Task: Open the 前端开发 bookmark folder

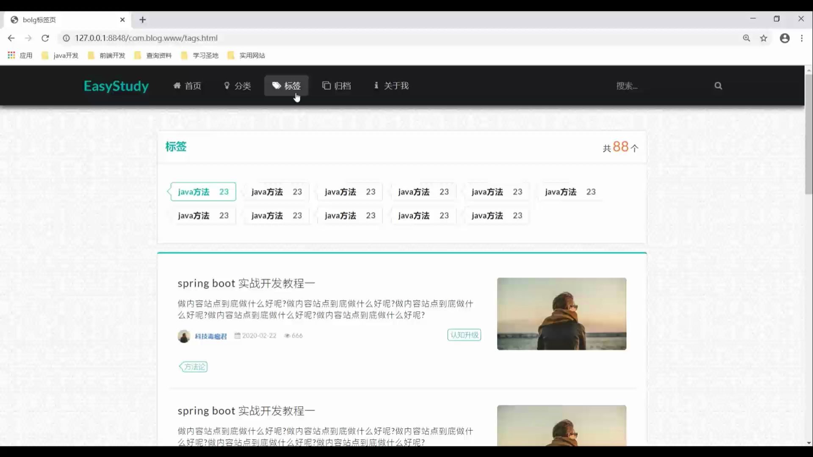Action: [x=106, y=55]
